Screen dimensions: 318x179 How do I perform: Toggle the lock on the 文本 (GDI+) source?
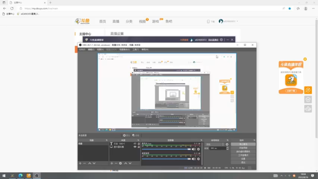click(x=139, y=144)
